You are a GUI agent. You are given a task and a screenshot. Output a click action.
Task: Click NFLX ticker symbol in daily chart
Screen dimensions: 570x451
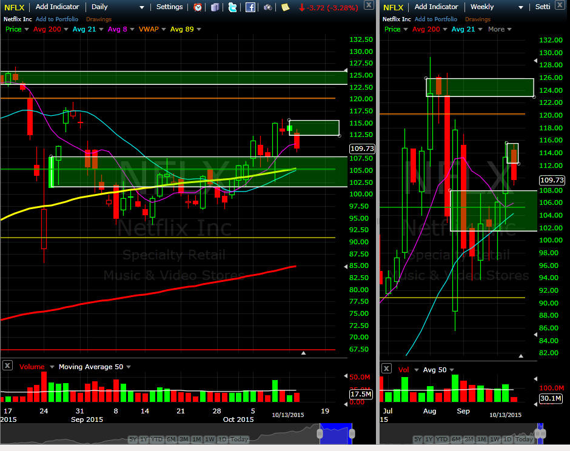coord(14,7)
